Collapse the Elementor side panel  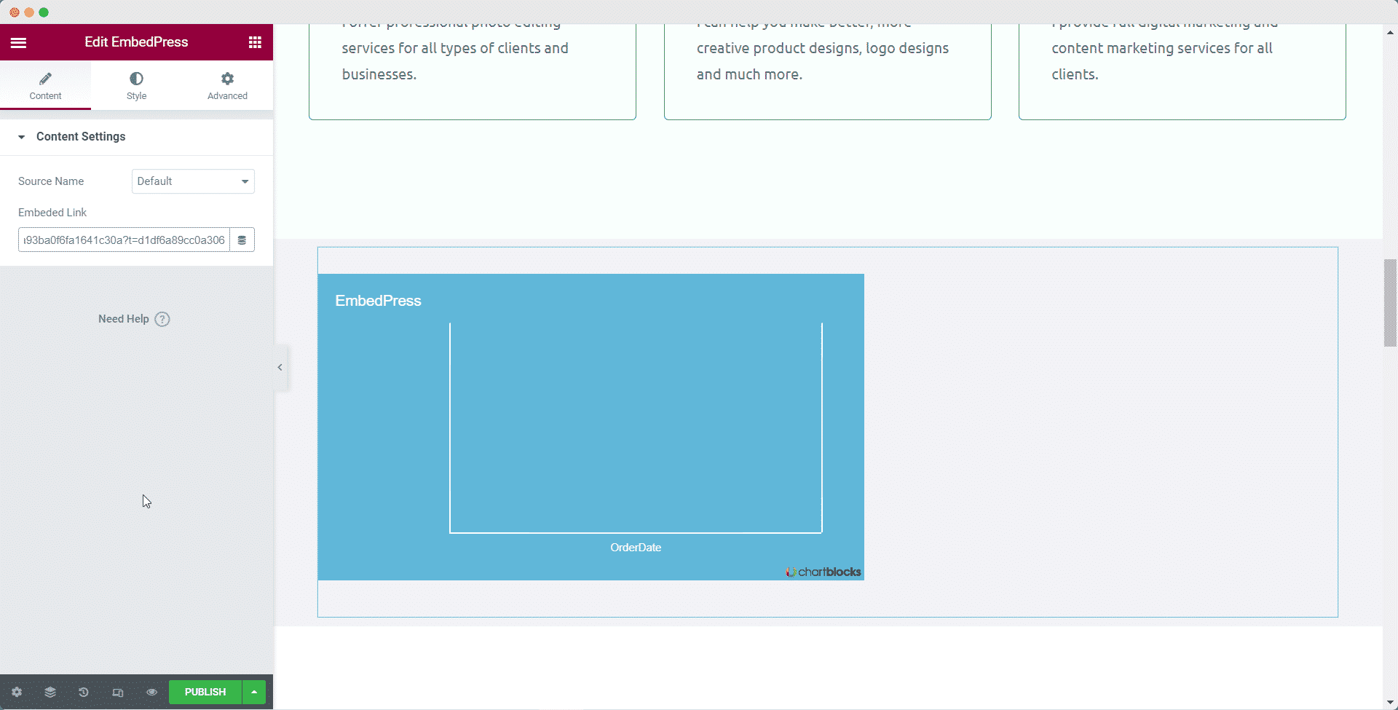pos(280,367)
